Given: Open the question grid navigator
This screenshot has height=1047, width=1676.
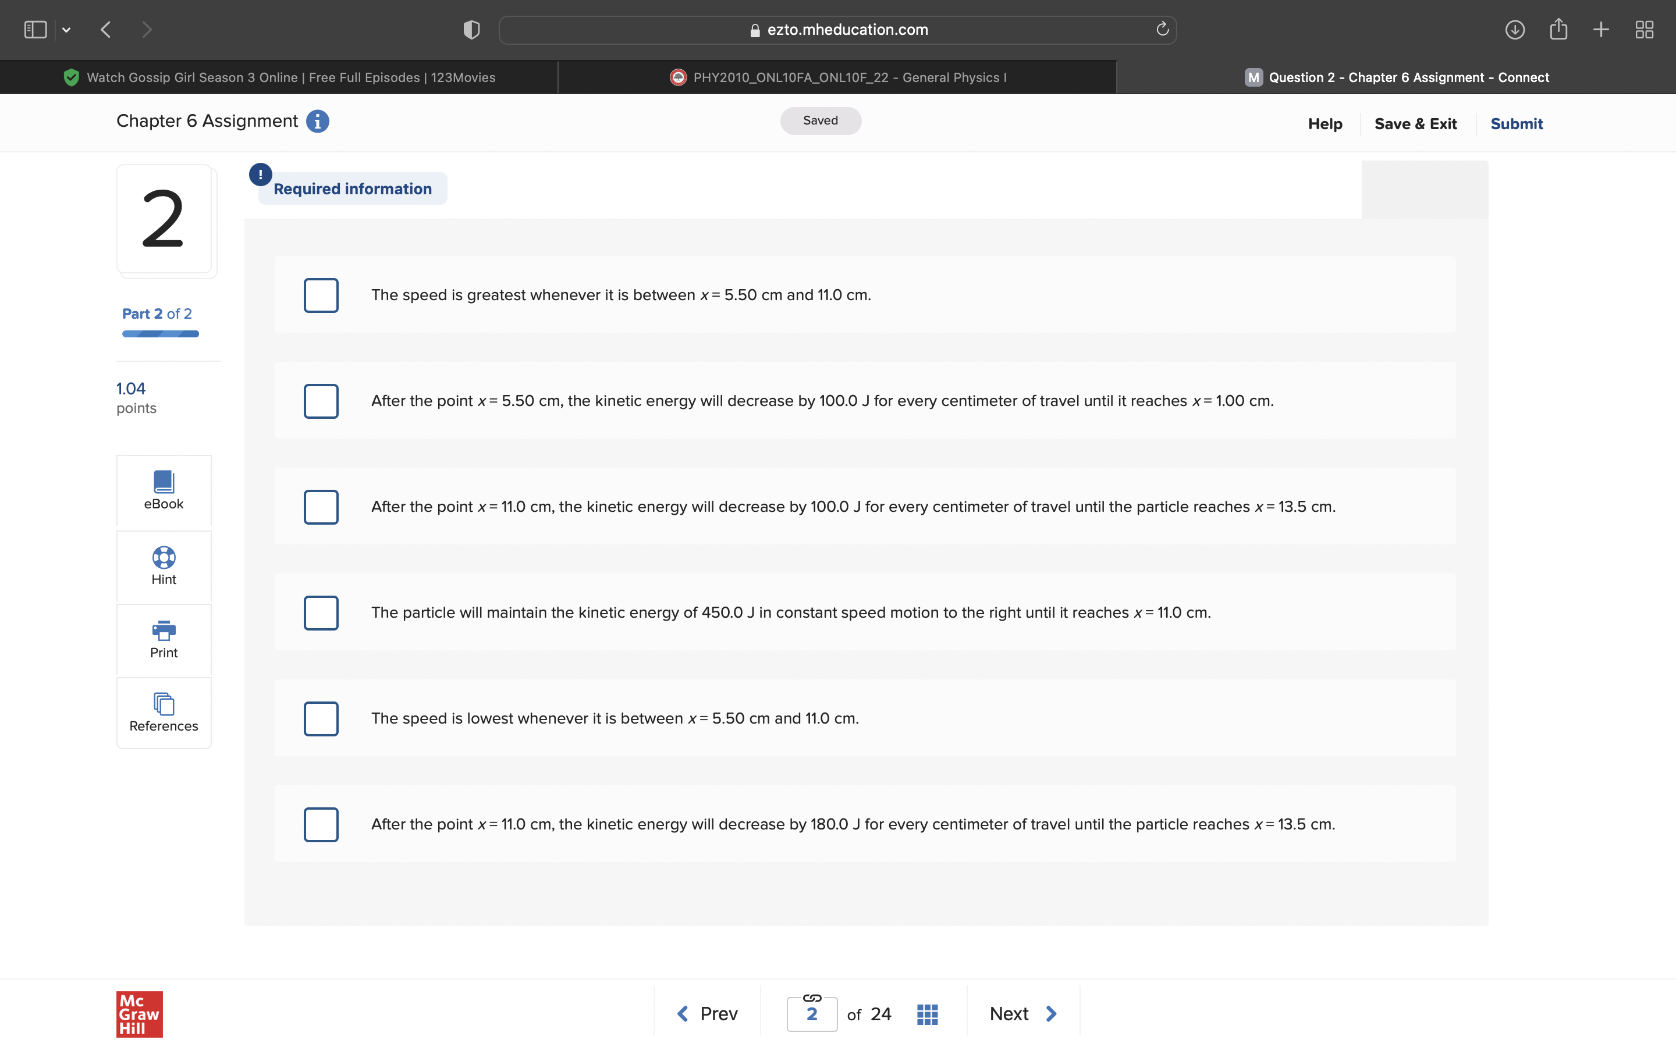Looking at the screenshot, I should click(x=926, y=1014).
